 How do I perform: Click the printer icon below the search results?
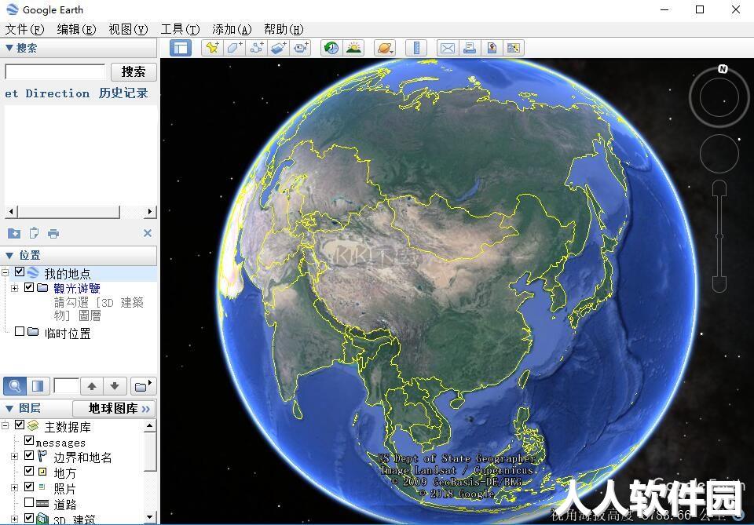[x=53, y=234]
